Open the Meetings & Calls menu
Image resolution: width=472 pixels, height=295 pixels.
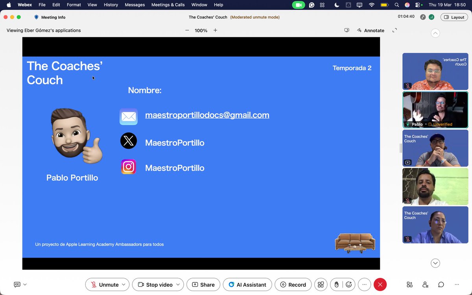(x=168, y=5)
